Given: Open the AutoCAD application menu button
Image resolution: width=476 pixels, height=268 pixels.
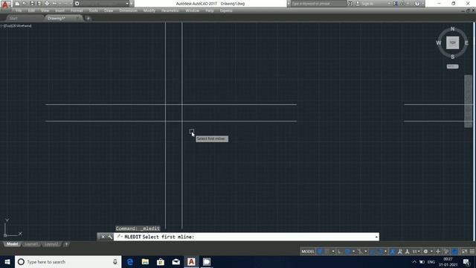Looking at the screenshot, I should point(5,5).
